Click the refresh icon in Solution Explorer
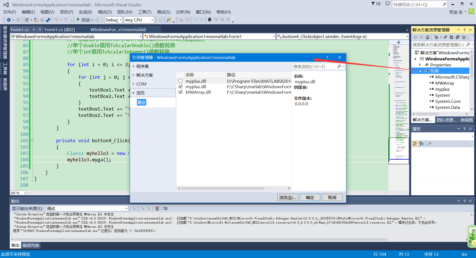Screen dimensions: 476x258 click(x=451, y=37)
